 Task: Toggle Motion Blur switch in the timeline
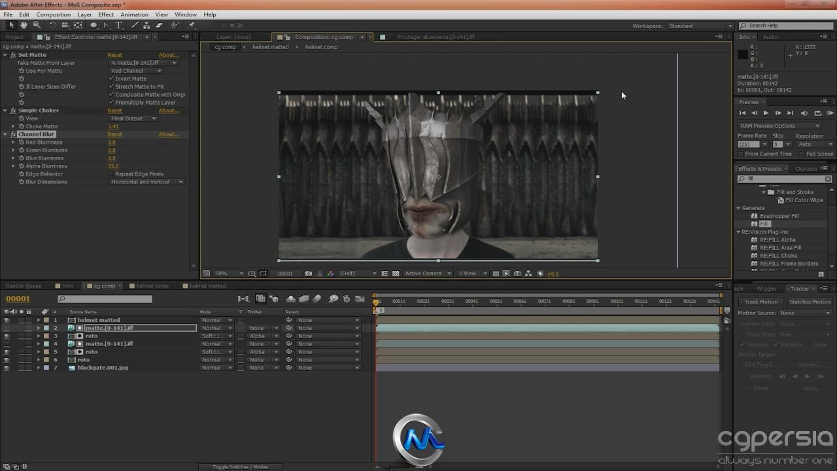coord(316,299)
